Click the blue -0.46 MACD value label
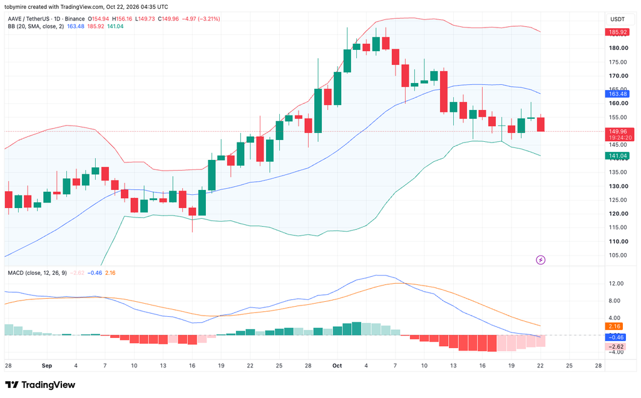Screen dimensions: 641x398 (x=616, y=337)
